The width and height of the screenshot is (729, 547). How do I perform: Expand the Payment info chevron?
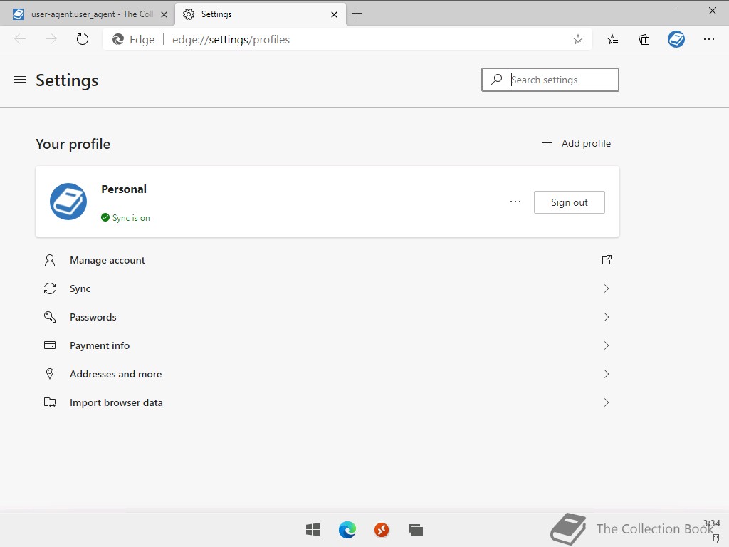[607, 345]
